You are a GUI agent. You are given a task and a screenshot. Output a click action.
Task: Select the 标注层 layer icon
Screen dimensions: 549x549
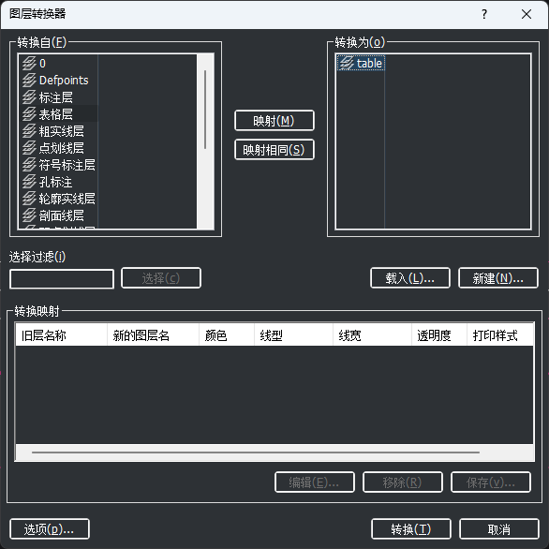tap(29, 97)
